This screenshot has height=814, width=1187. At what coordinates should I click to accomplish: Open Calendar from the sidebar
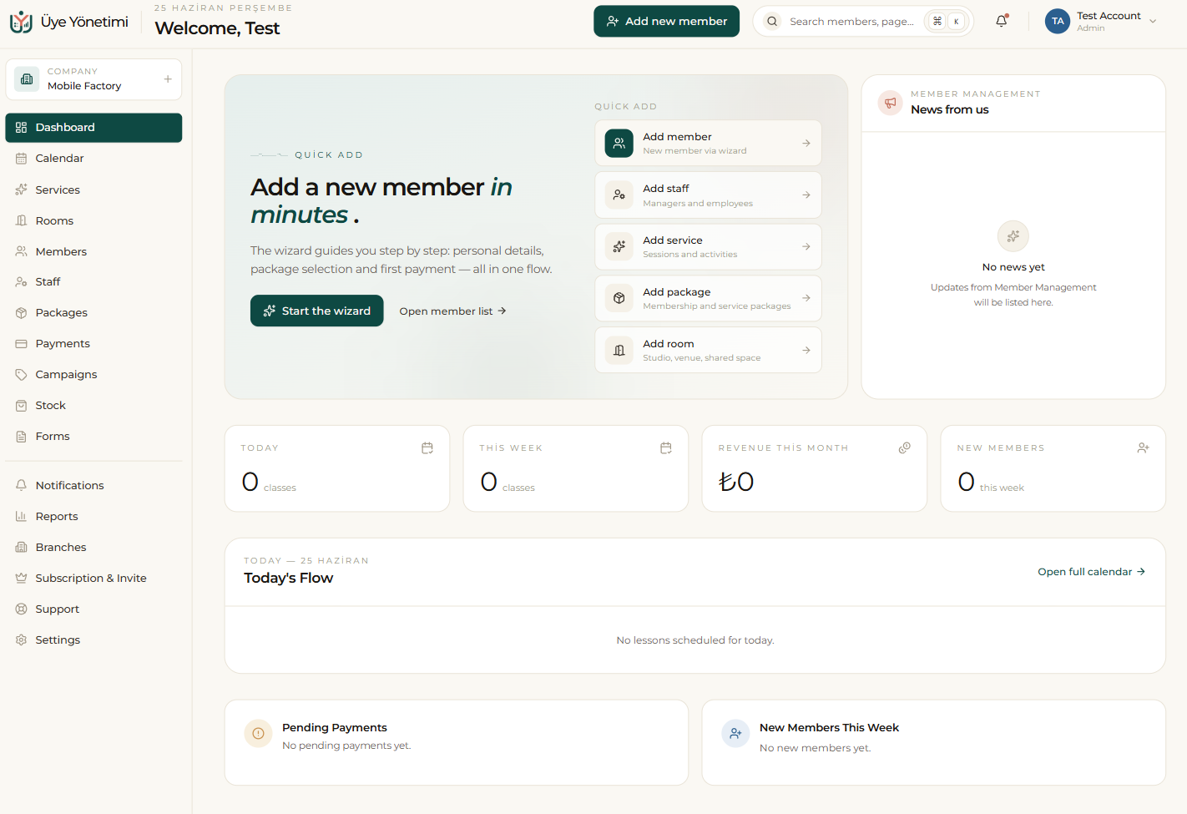(x=93, y=159)
